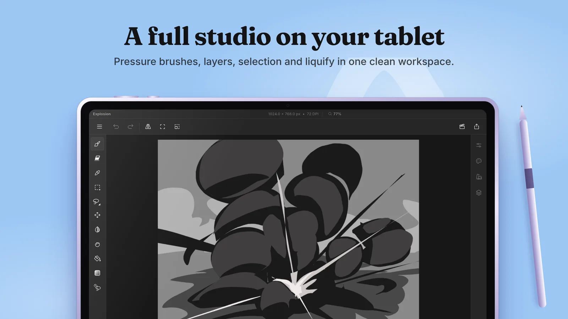Screen dimensions: 568x319
Task: Select the half-shaded drop tool
Action: (x=97, y=230)
